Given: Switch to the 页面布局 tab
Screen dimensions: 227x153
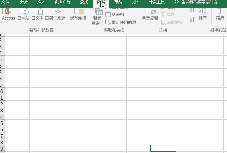Looking at the screenshot, I should tap(63, 2).
